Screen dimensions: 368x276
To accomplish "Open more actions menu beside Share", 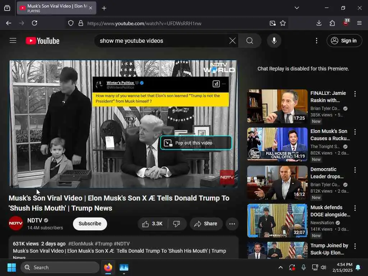I will (x=232, y=224).
